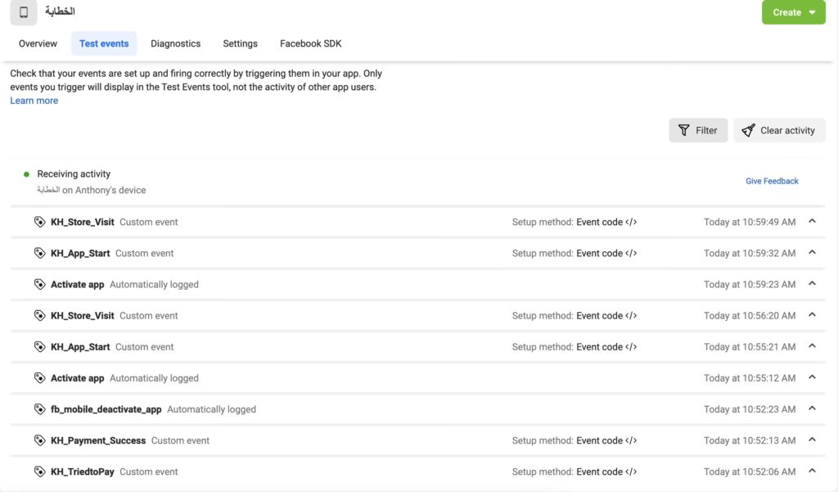Click code icon on KH_Payment_Success row
The width and height of the screenshot is (838, 492).
click(x=631, y=440)
